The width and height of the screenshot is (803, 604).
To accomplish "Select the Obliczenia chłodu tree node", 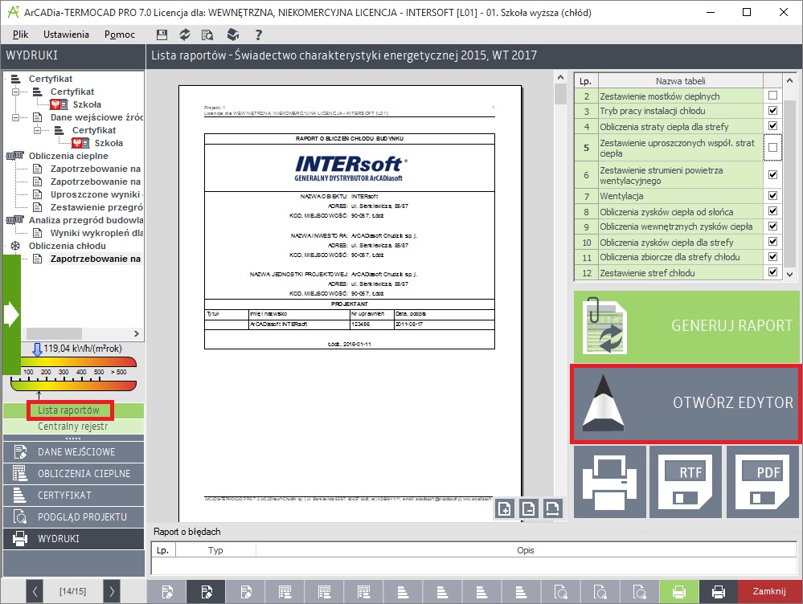I will [x=67, y=246].
